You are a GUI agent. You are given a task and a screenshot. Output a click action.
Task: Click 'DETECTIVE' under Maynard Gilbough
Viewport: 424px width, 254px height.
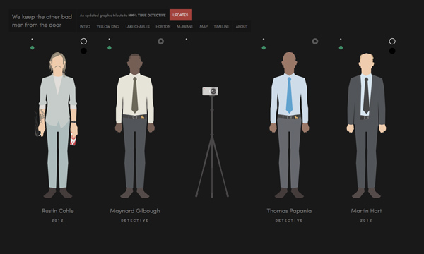click(x=135, y=220)
